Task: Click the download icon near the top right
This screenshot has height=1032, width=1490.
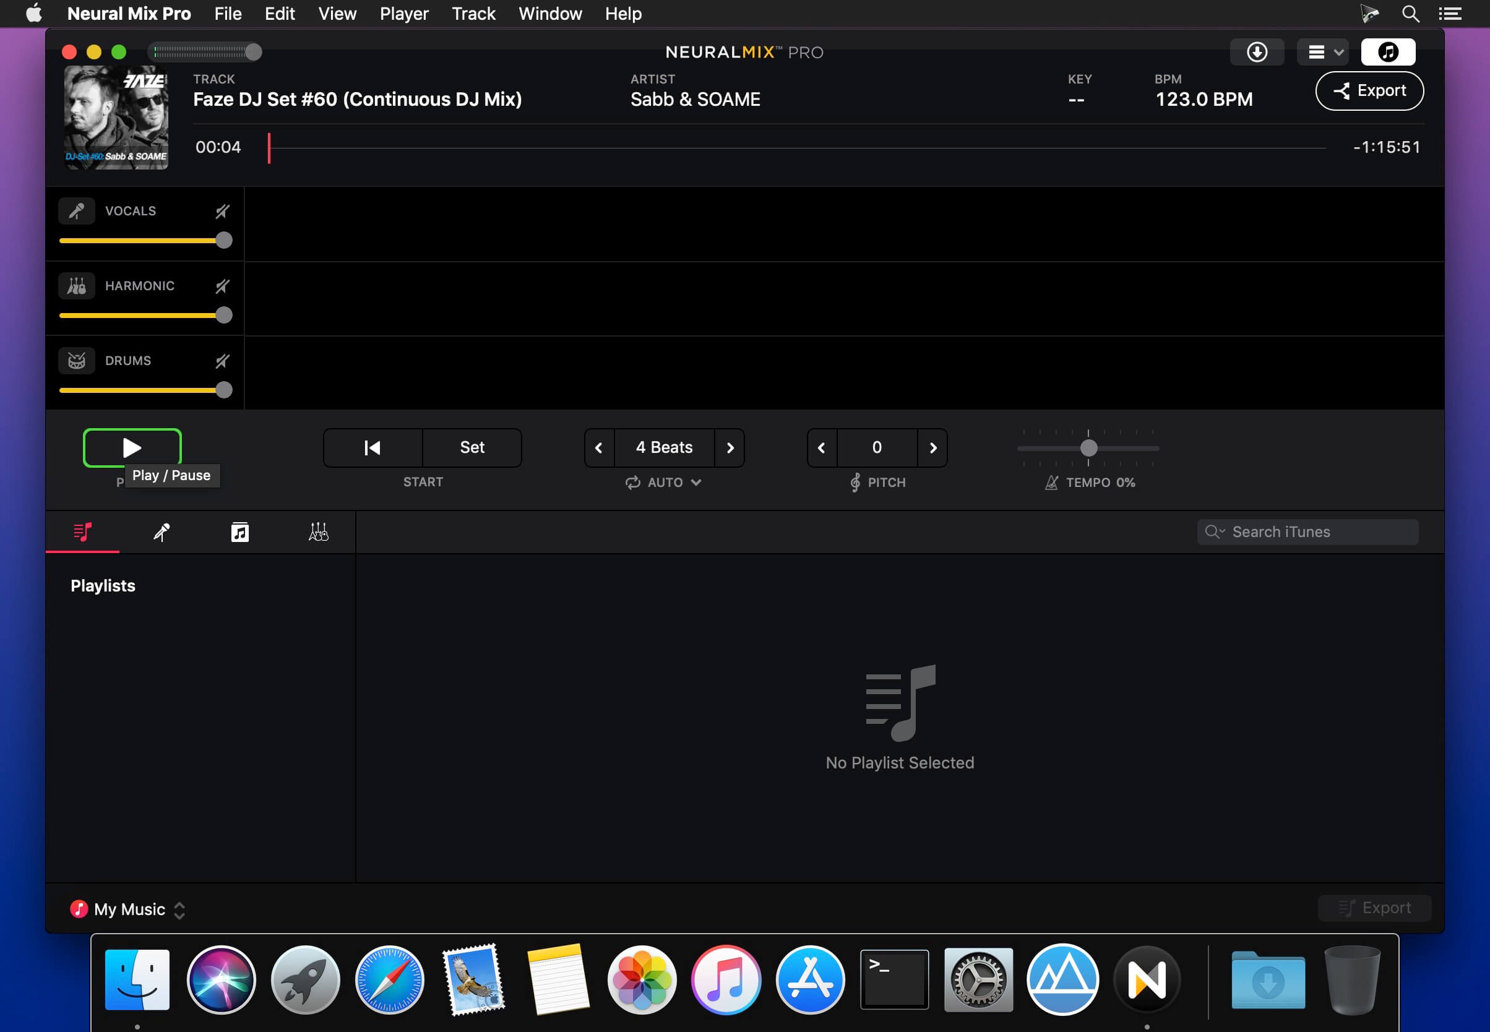Action: pyautogui.click(x=1257, y=52)
